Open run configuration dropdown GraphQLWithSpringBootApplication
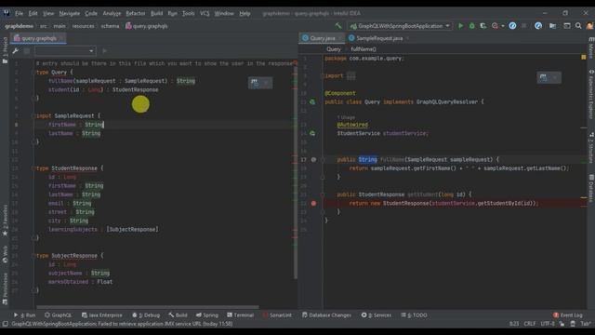Screen dimensions: 595x335 [400, 26]
